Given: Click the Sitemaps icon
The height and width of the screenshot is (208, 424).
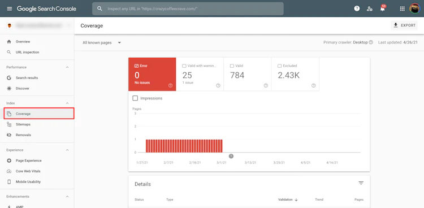Looking at the screenshot, I should click(9, 124).
